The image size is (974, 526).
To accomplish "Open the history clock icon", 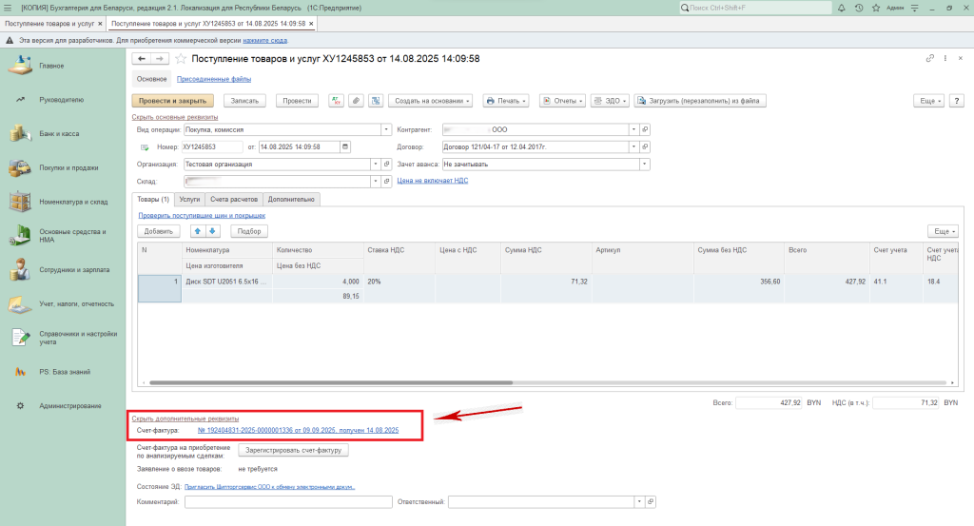I will [859, 8].
